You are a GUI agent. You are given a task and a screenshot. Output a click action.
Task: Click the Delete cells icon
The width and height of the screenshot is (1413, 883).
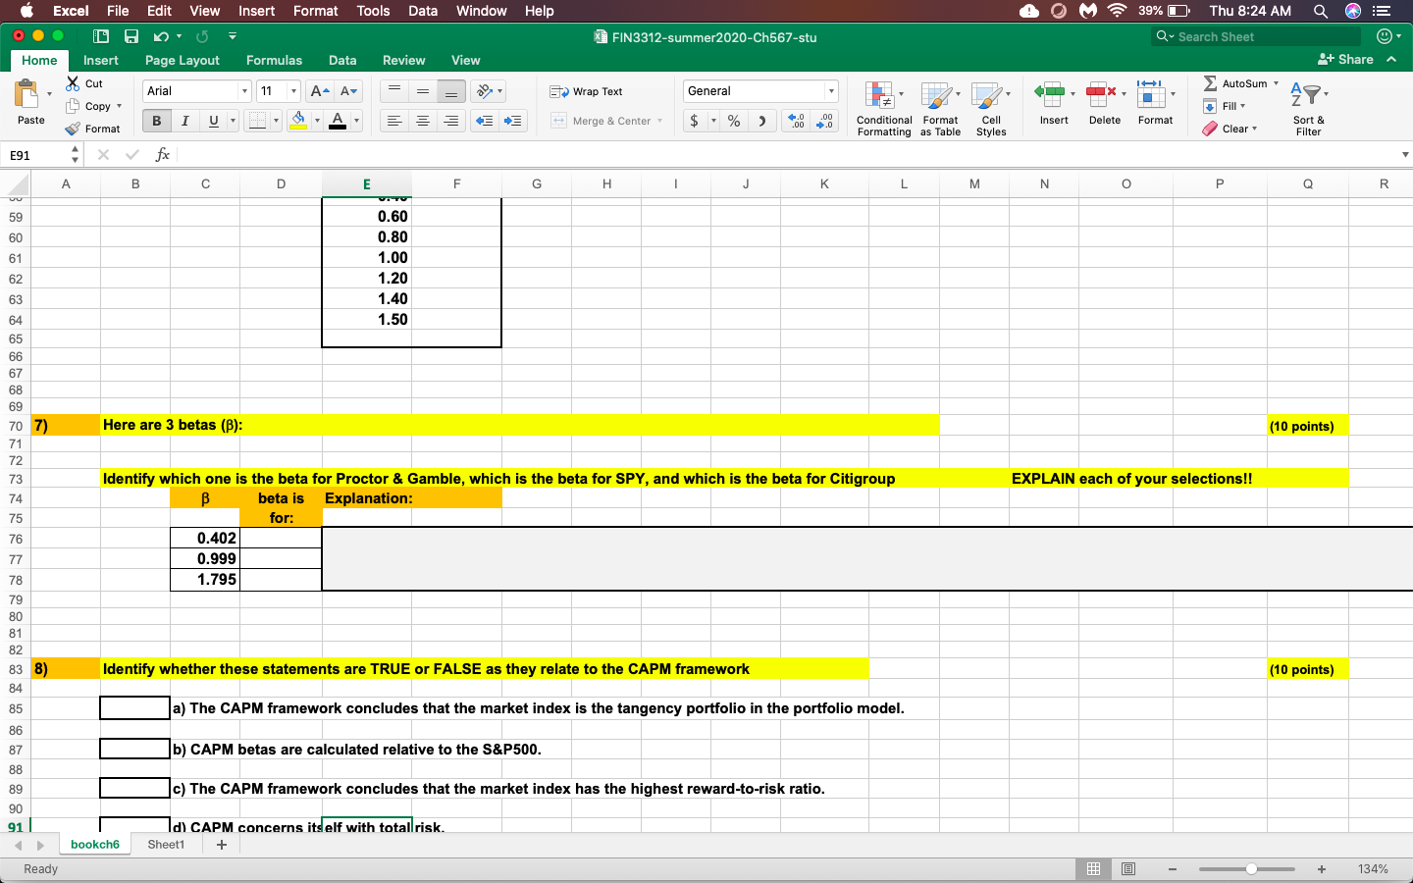click(x=1101, y=94)
